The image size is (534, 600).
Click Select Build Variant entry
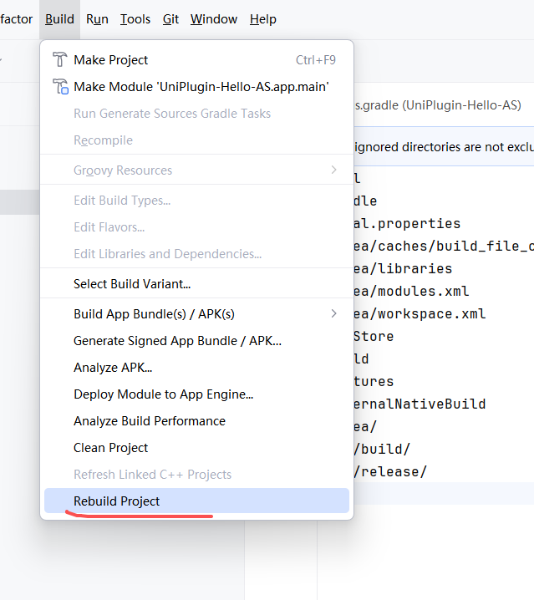132,284
